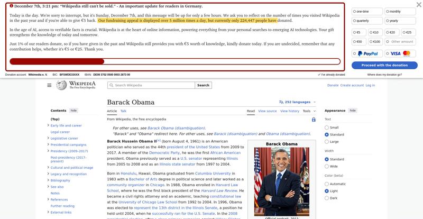Click the red alert icon in banner
The width and height of the screenshot is (423, 219).
click(x=11, y=6)
